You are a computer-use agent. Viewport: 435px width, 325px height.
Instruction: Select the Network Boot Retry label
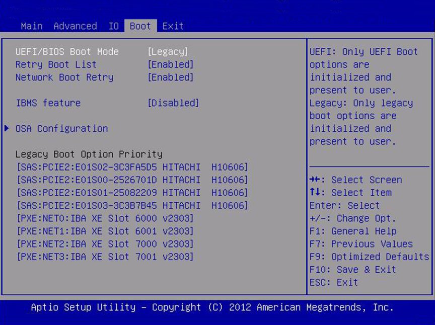pos(64,77)
